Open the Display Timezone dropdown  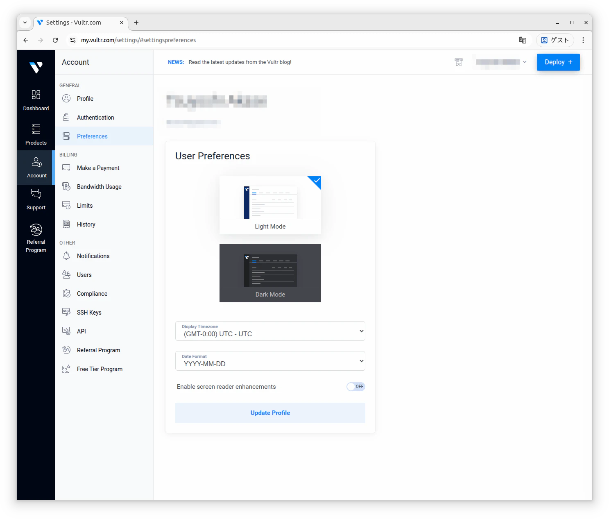pos(270,331)
